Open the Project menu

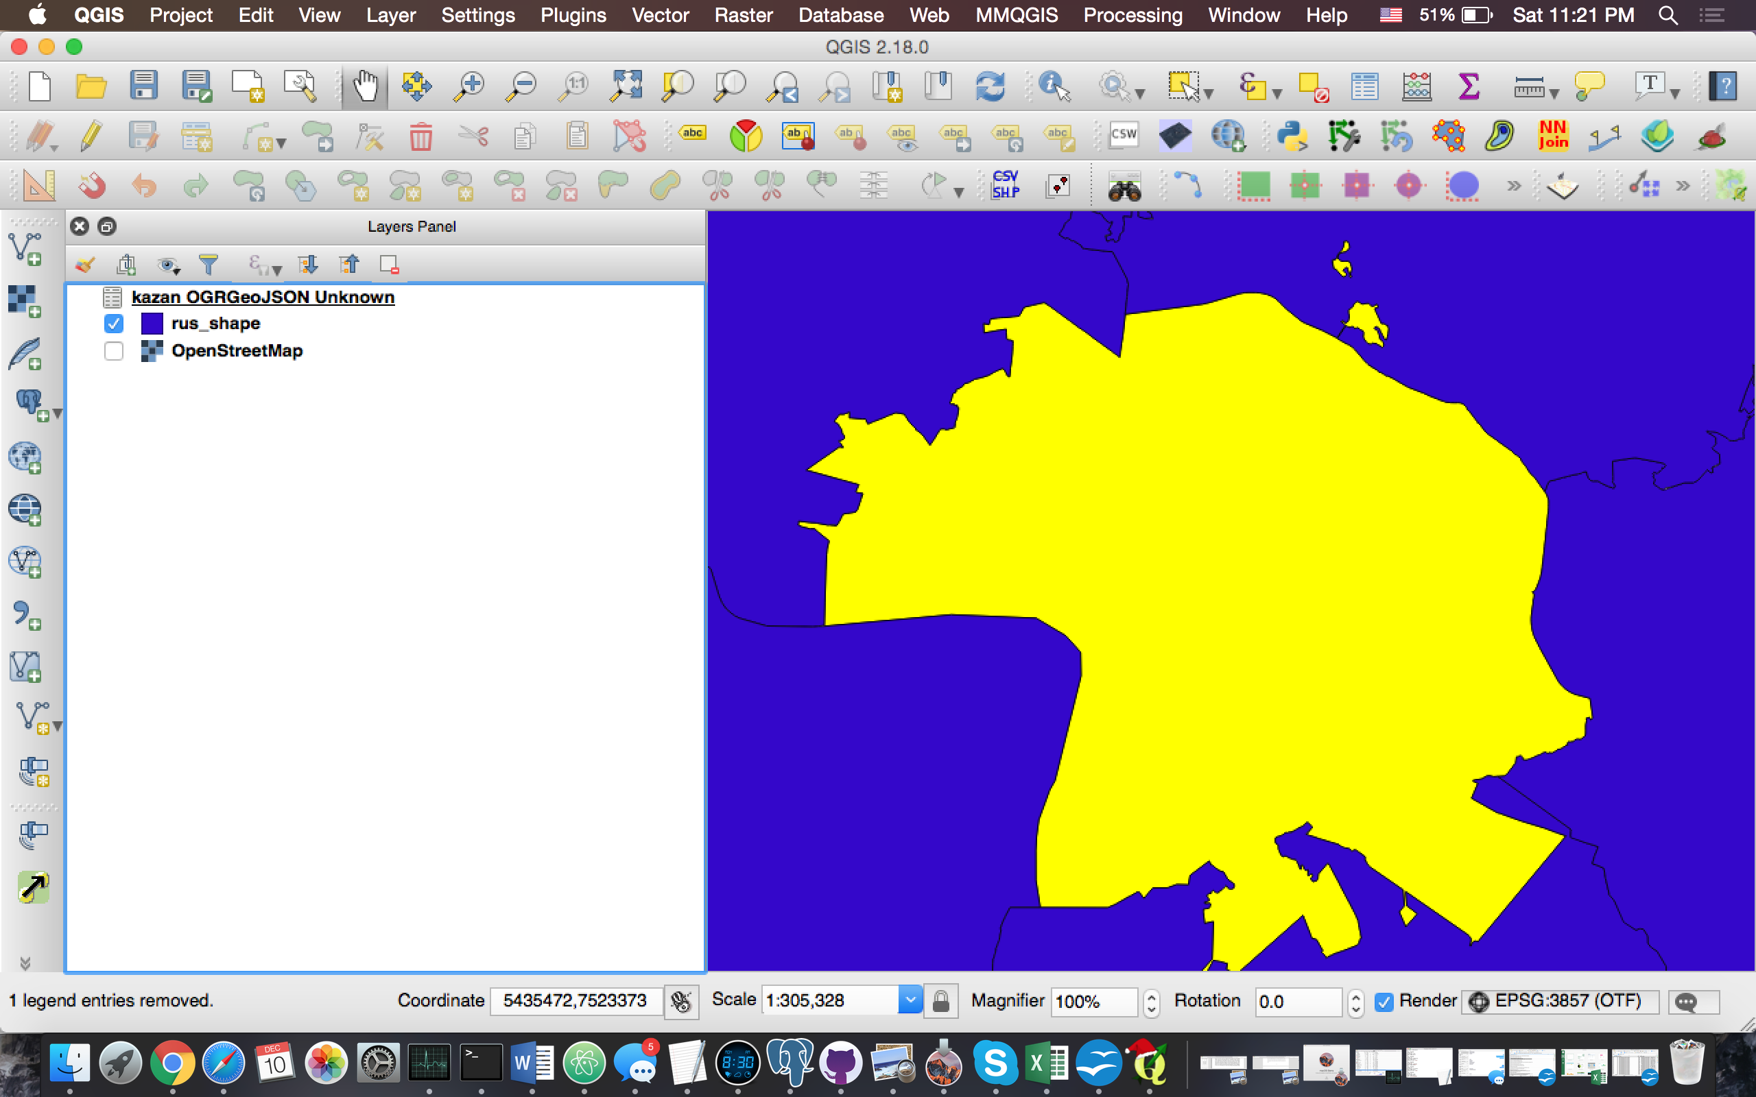coord(180,15)
